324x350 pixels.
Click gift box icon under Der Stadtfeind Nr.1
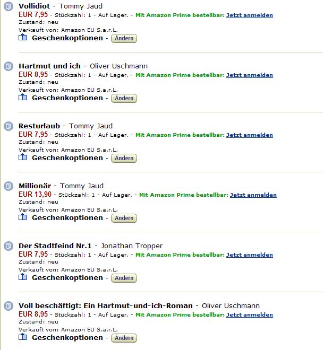[x=23, y=277]
